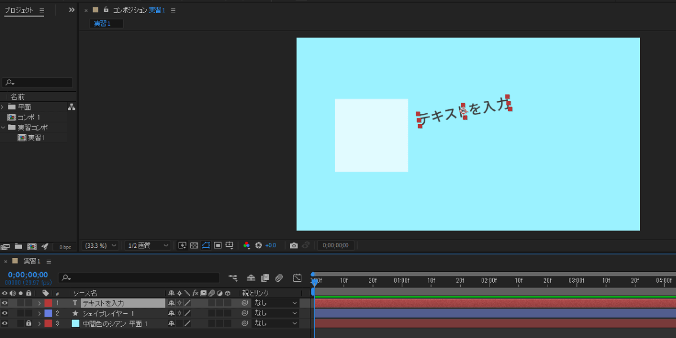The image size is (676, 338).
Task: Click red label swatch of テキストを入力
Action: click(x=48, y=303)
